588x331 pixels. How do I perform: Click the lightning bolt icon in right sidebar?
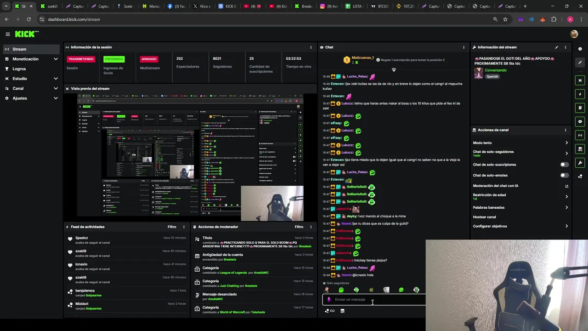click(x=580, y=94)
